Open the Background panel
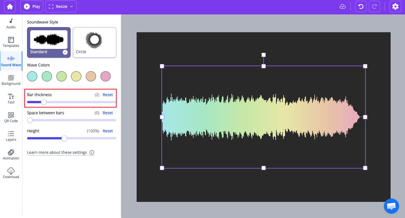 [x=11, y=79]
